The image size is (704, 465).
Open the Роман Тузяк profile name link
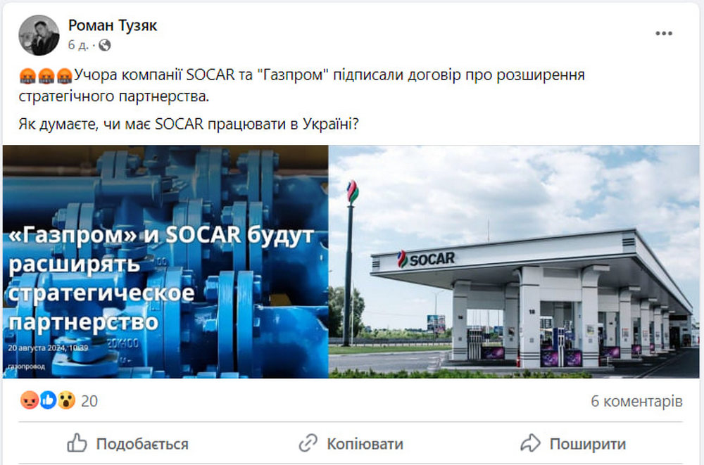point(113,25)
